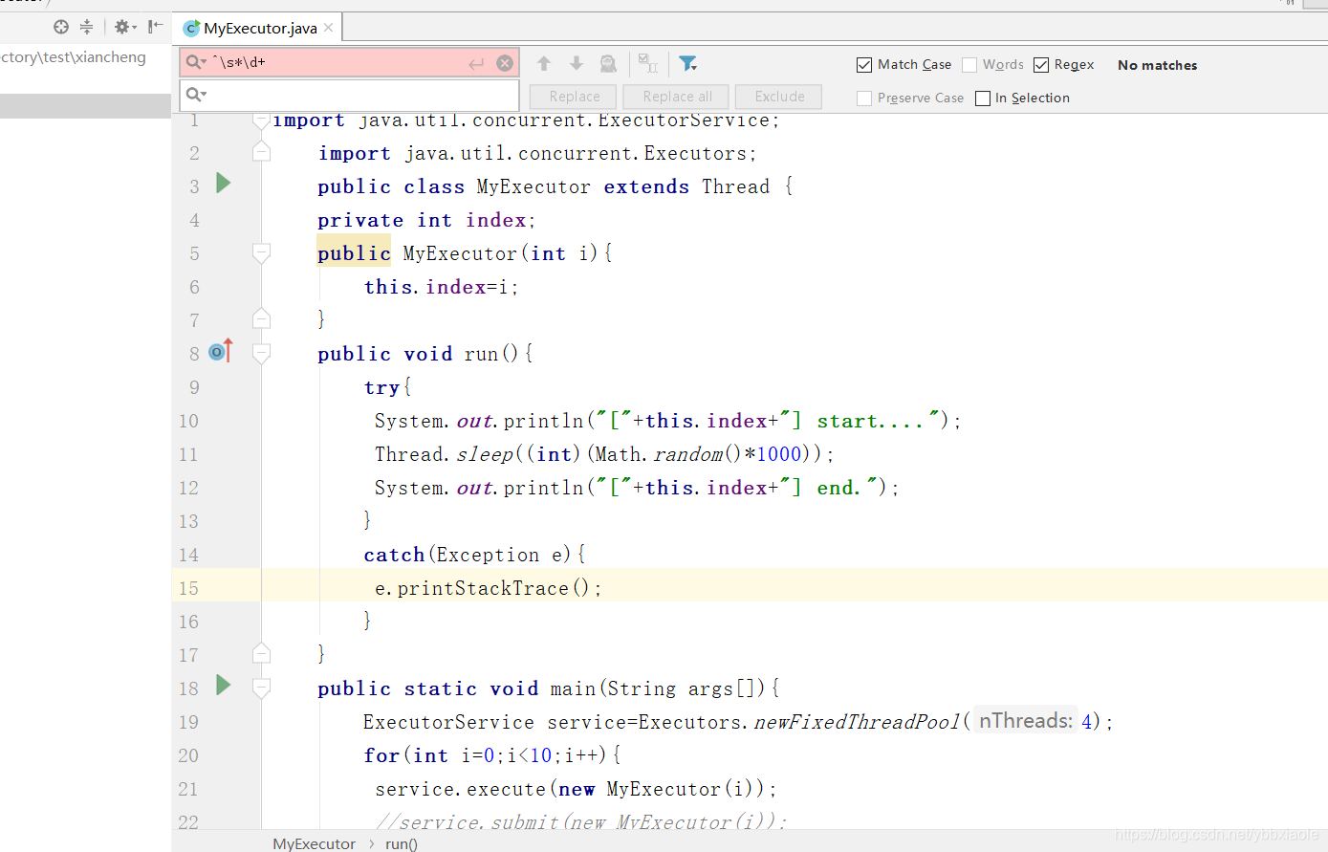Click the Thread class name on line 3

pyautogui.click(x=735, y=186)
